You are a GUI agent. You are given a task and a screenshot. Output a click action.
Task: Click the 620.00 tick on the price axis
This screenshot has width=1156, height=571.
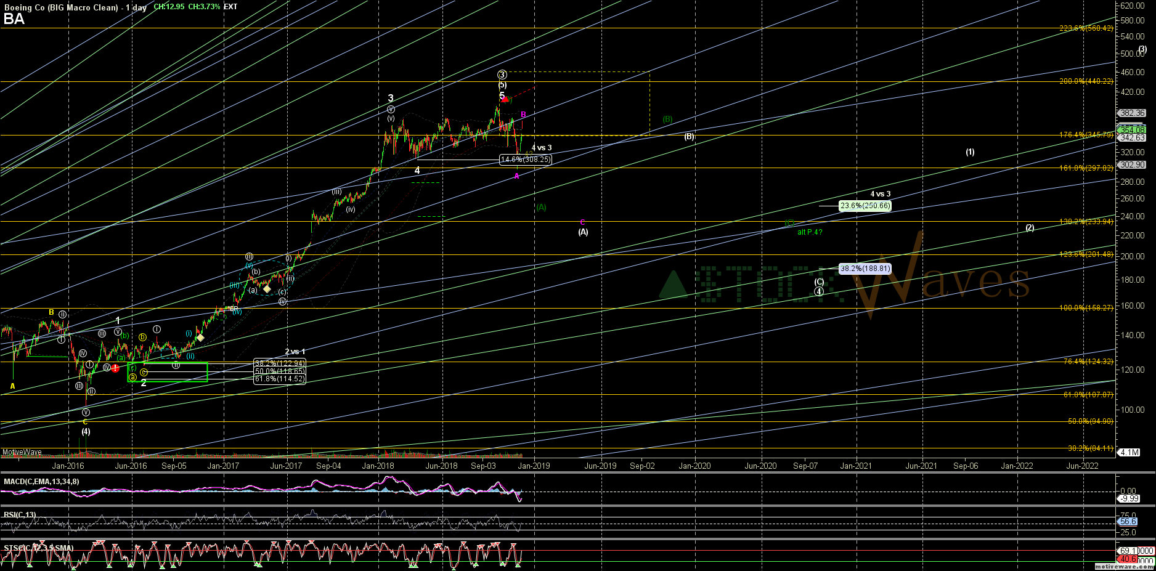tap(1134, 6)
